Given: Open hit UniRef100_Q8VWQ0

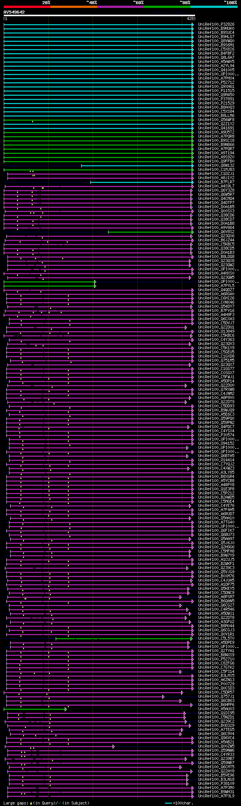Looking at the screenshot, I should click(x=216, y=41).
